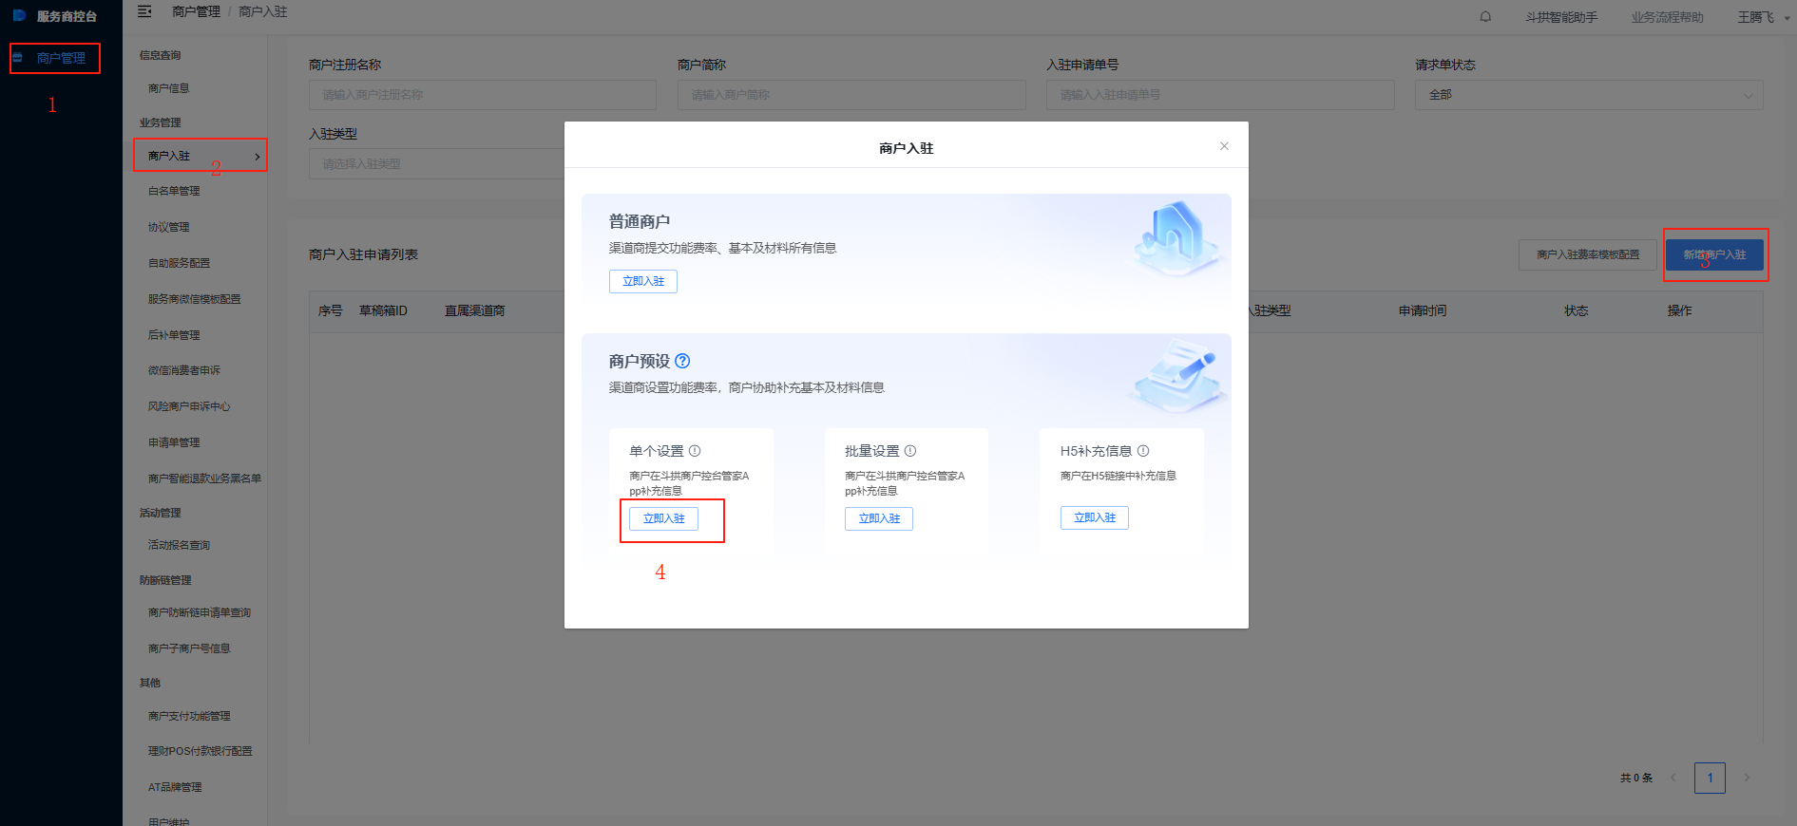Screen dimensions: 1797x826
Task: Click the sidebar collapse hamburger icon
Action: (144, 11)
